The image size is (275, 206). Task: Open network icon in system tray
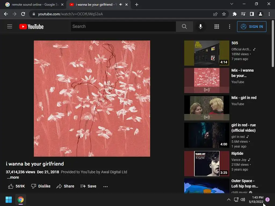click(x=236, y=200)
